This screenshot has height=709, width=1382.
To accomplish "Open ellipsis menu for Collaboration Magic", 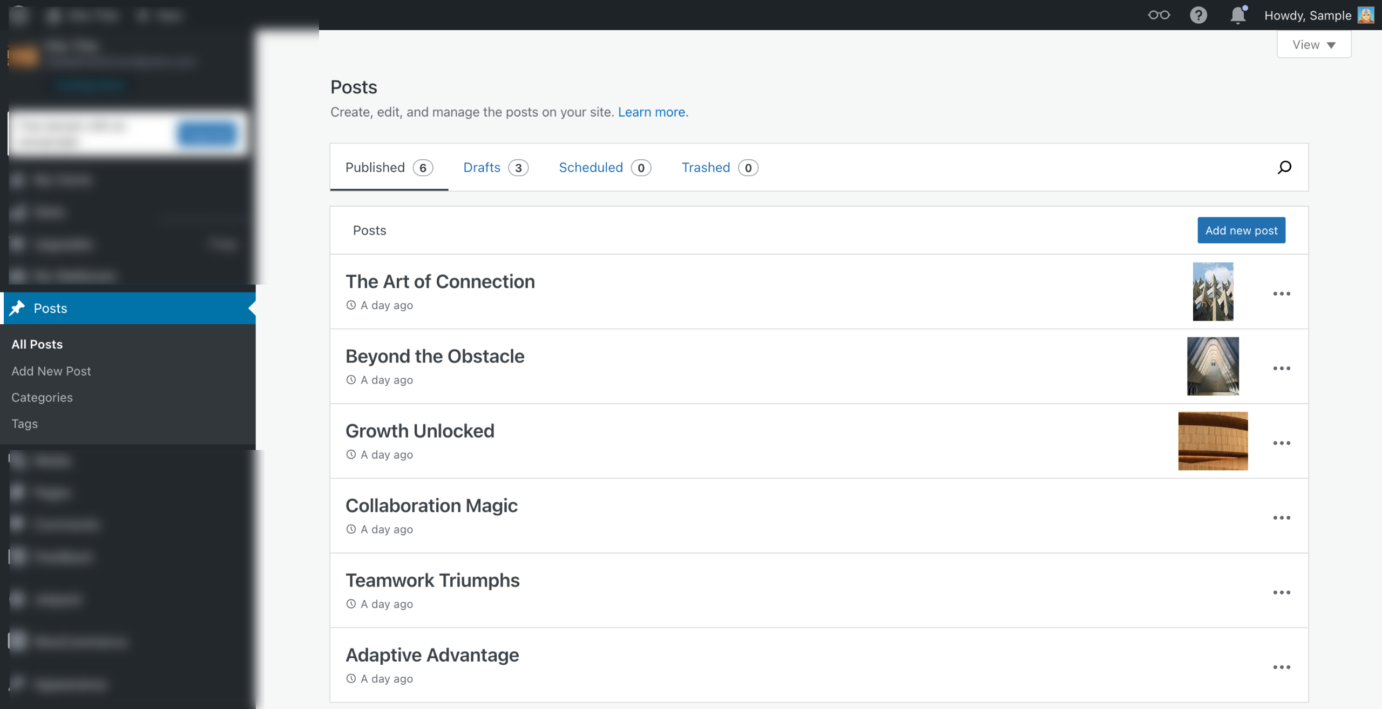I will coord(1281,517).
